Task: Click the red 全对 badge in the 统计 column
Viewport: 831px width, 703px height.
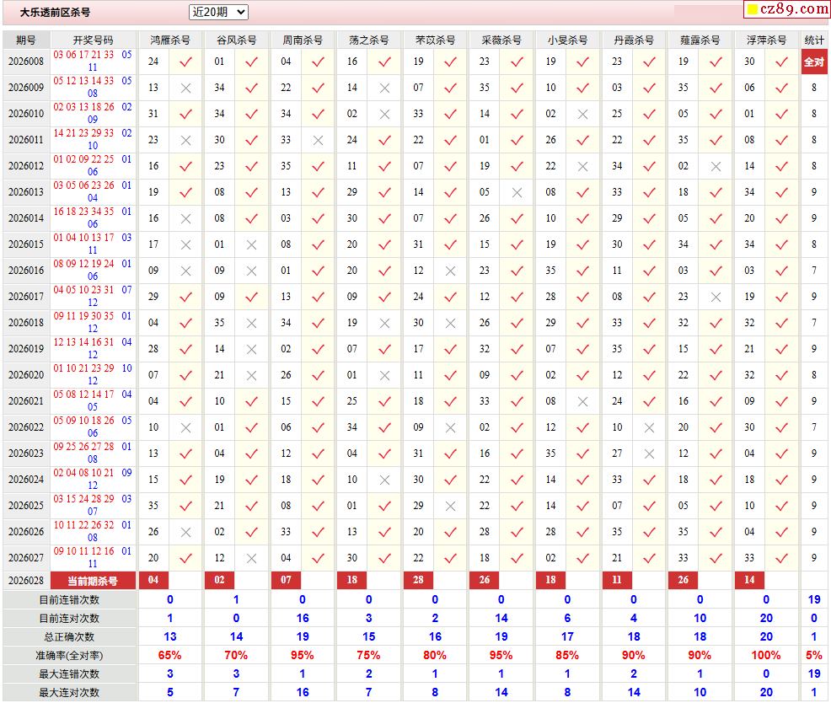Action: [x=813, y=62]
